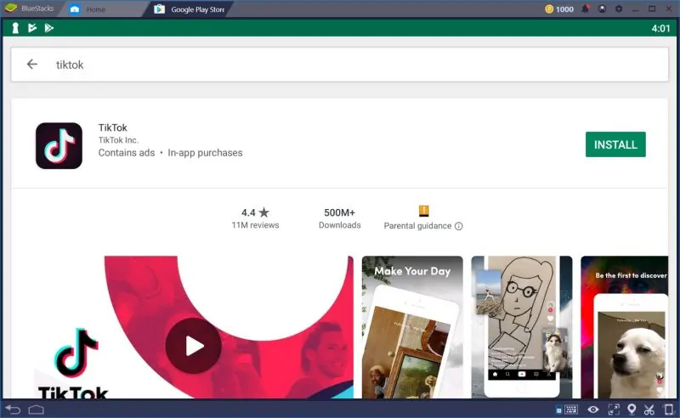The width and height of the screenshot is (680, 418).
Task: Click the 500M+ Downloads stat
Action: (x=339, y=218)
